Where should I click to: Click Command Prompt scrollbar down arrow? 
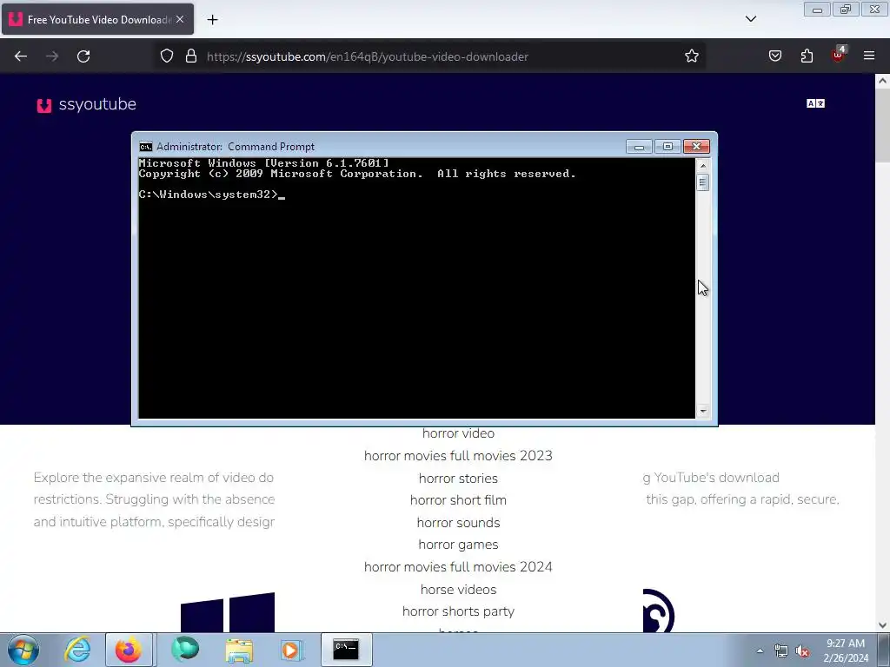point(702,411)
